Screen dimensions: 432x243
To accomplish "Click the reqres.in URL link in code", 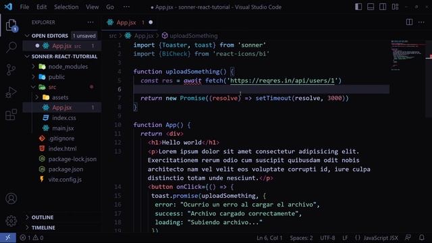I will 282,80.
